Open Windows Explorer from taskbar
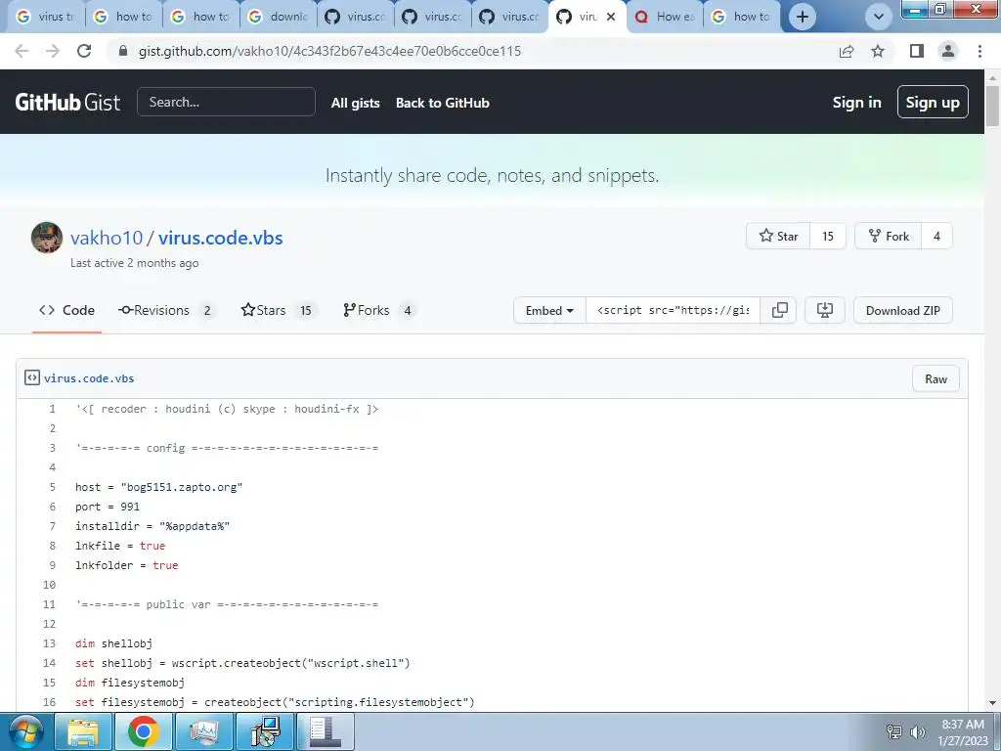Image resolution: width=1001 pixels, height=751 pixels. click(x=83, y=731)
